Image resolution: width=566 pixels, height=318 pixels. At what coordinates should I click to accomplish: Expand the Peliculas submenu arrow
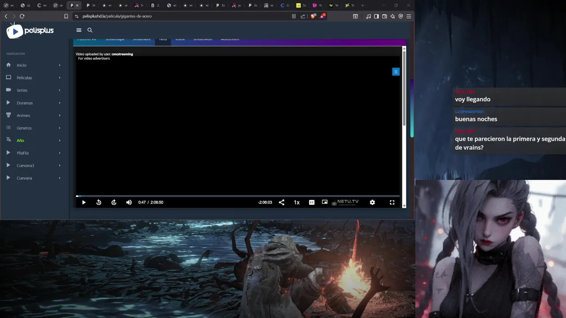(60, 78)
